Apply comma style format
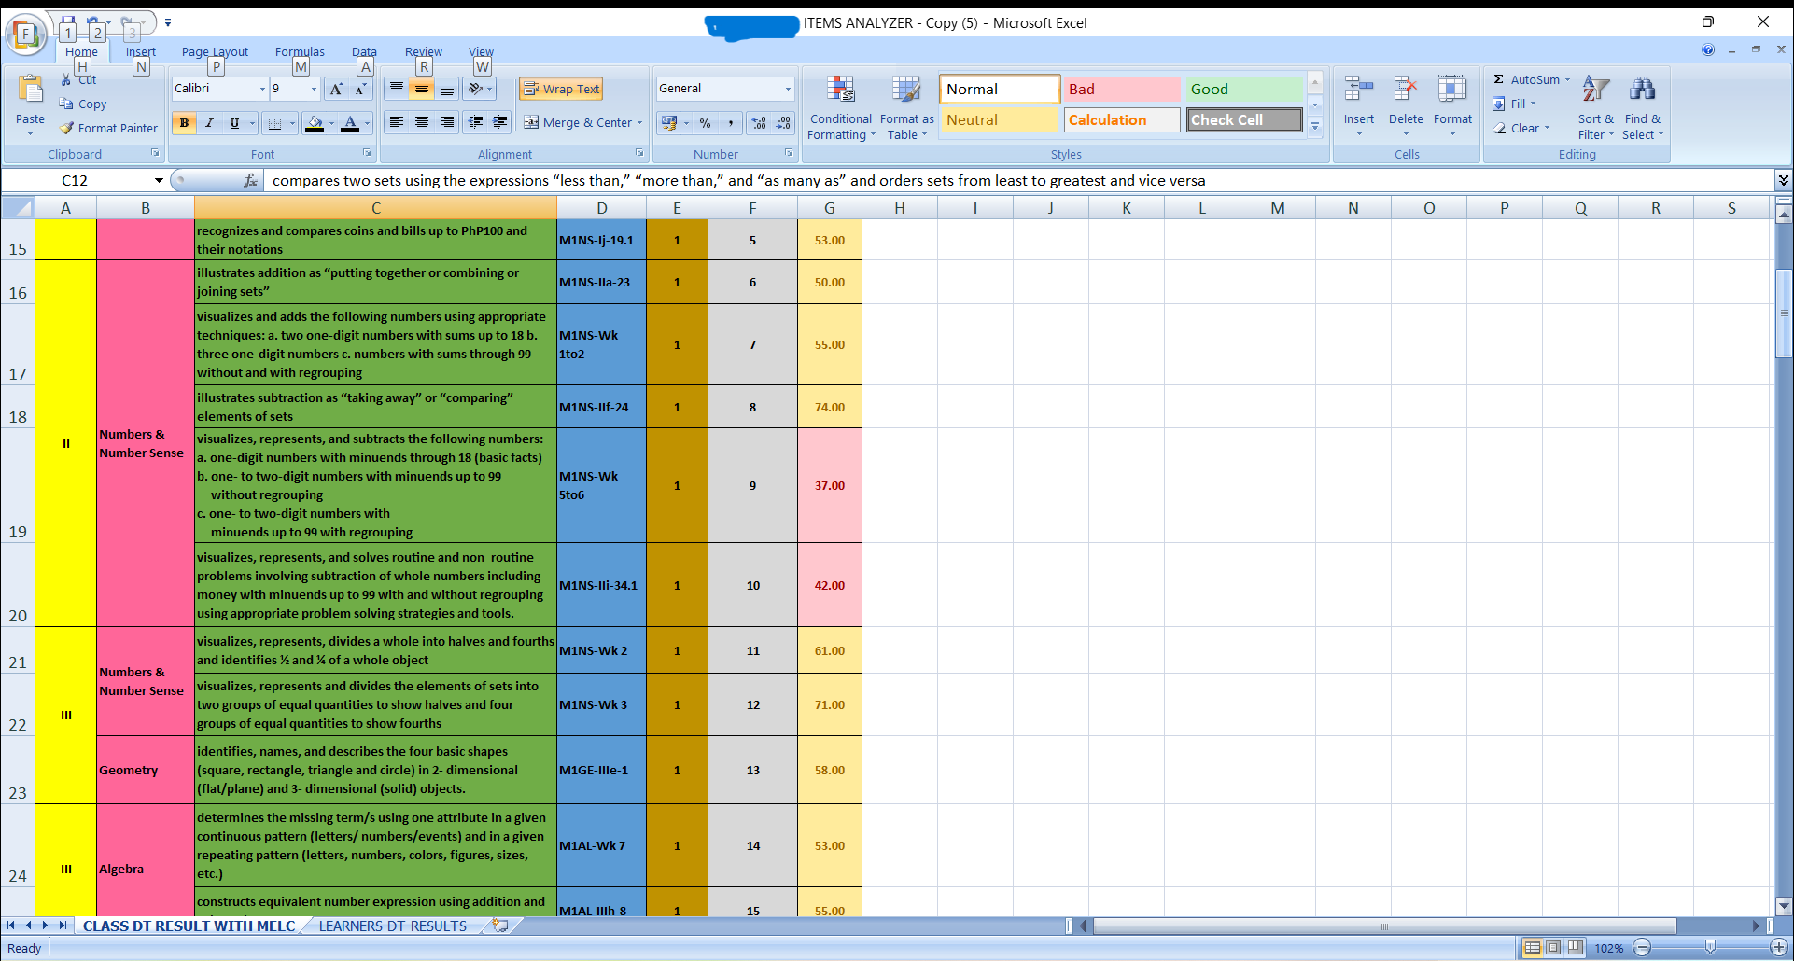The width and height of the screenshot is (1794, 961). 730,123
